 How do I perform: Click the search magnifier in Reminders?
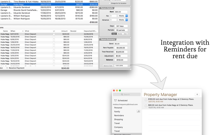click(122, 94)
